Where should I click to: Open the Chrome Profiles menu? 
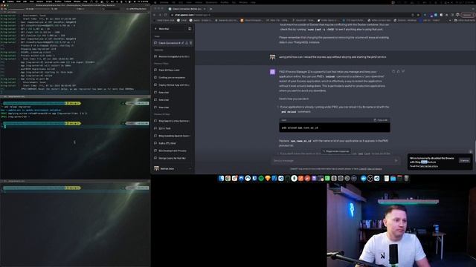point(225,2)
